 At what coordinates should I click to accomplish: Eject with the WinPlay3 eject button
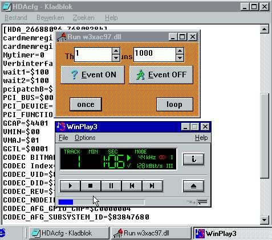pos(193,186)
